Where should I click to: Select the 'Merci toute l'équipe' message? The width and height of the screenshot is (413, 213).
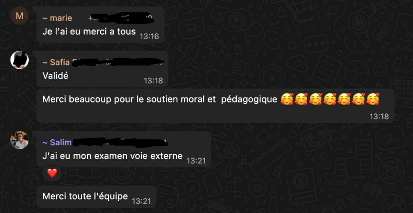[x=96, y=196]
